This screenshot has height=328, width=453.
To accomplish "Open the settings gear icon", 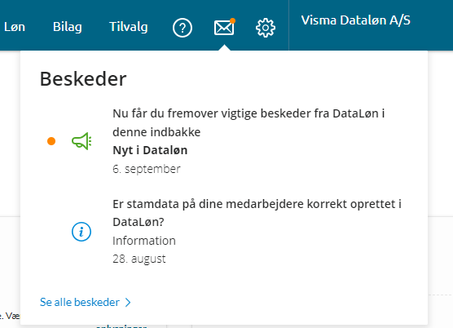I will [x=266, y=28].
